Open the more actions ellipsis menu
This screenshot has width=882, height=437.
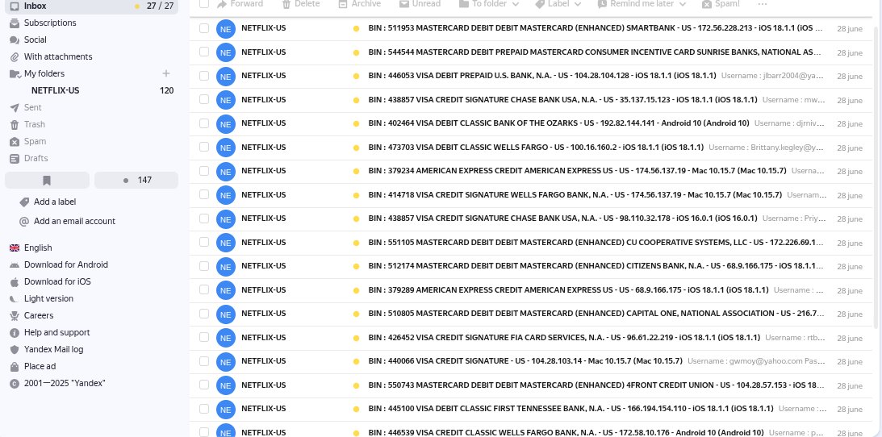(763, 4)
